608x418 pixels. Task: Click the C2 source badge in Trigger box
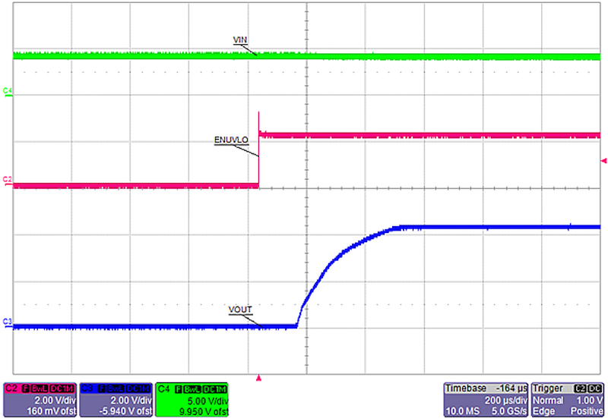click(581, 388)
